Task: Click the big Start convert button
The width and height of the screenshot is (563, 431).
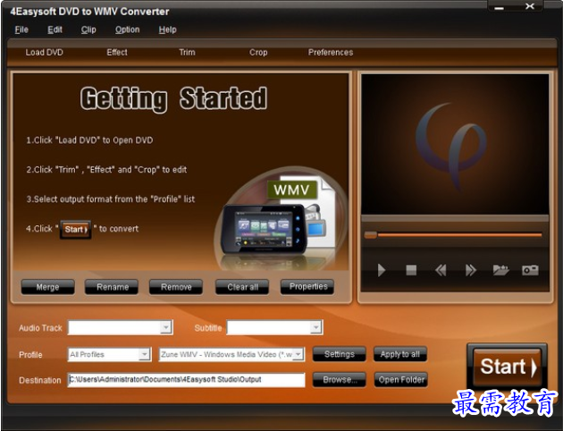Action: [x=507, y=367]
